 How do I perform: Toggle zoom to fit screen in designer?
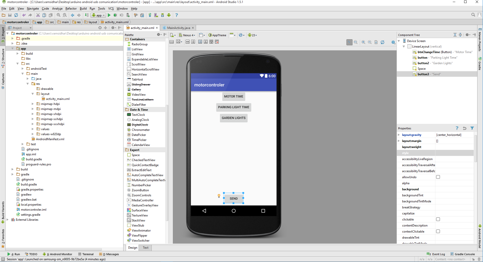[349, 42]
